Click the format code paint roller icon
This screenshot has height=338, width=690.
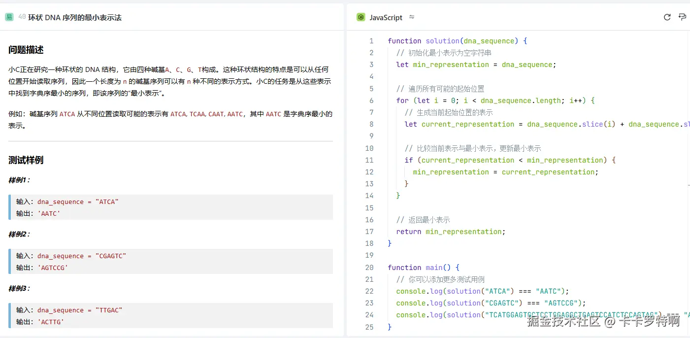(x=682, y=17)
